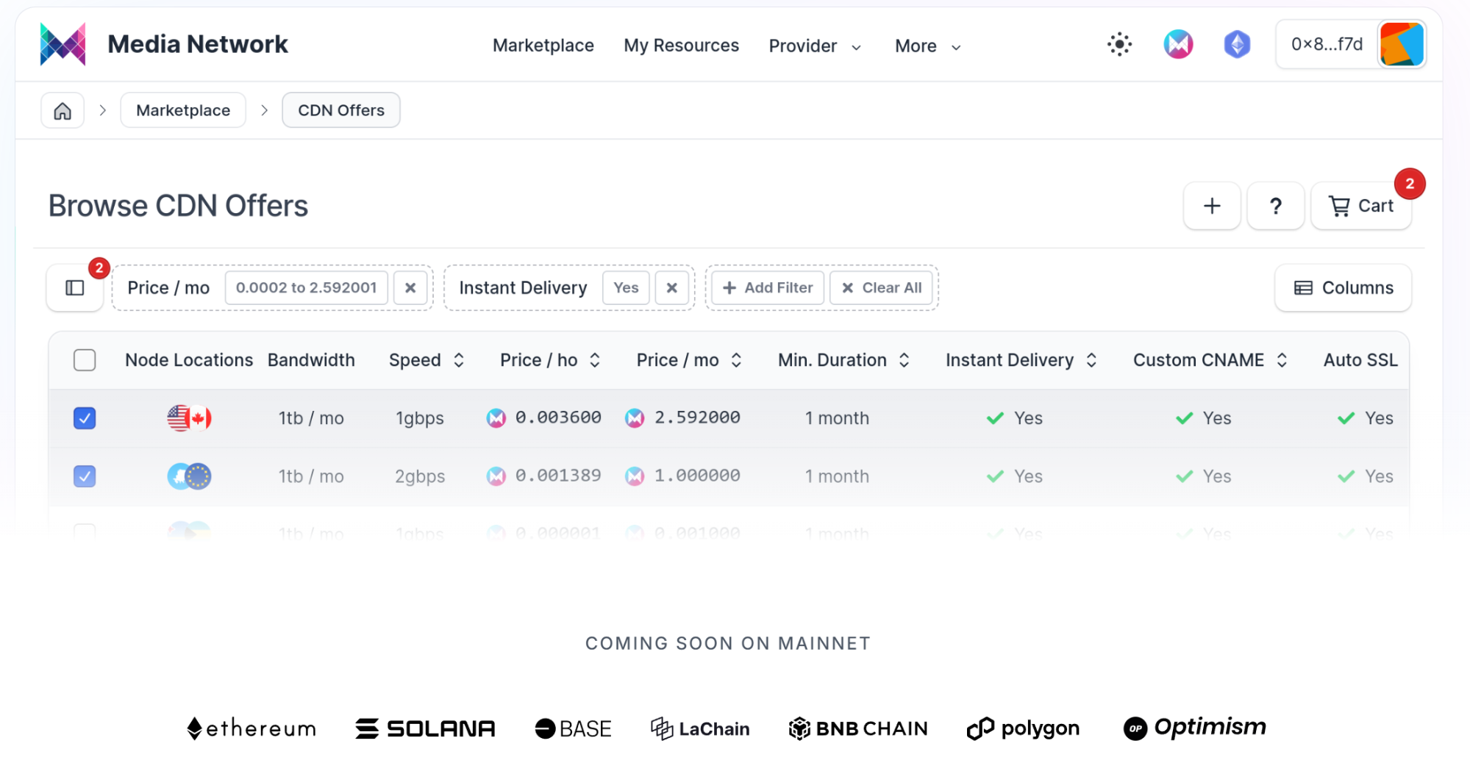Click Add Filter button
Image resolution: width=1470 pixels, height=760 pixels.
[768, 288]
